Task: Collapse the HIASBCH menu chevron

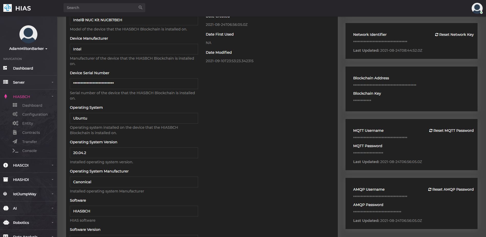Action: tap(52, 96)
